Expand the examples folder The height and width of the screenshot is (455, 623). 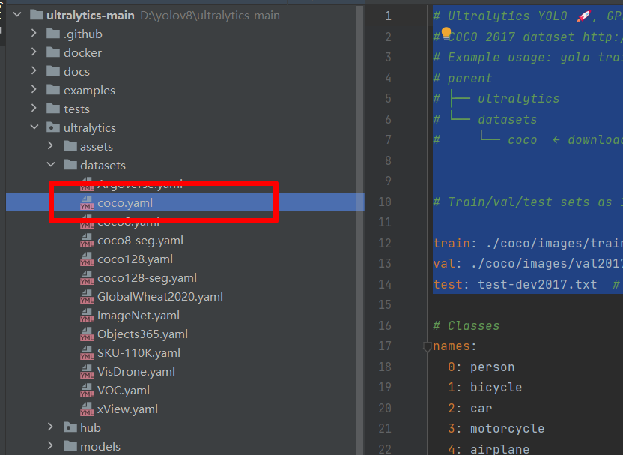tap(34, 90)
